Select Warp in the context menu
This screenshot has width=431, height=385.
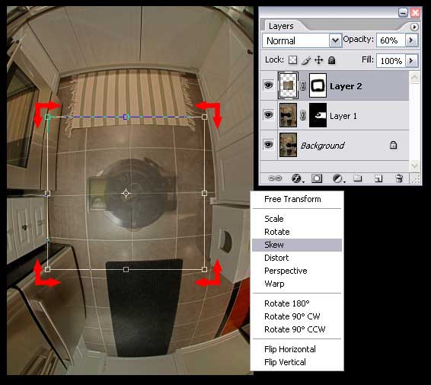tap(274, 284)
